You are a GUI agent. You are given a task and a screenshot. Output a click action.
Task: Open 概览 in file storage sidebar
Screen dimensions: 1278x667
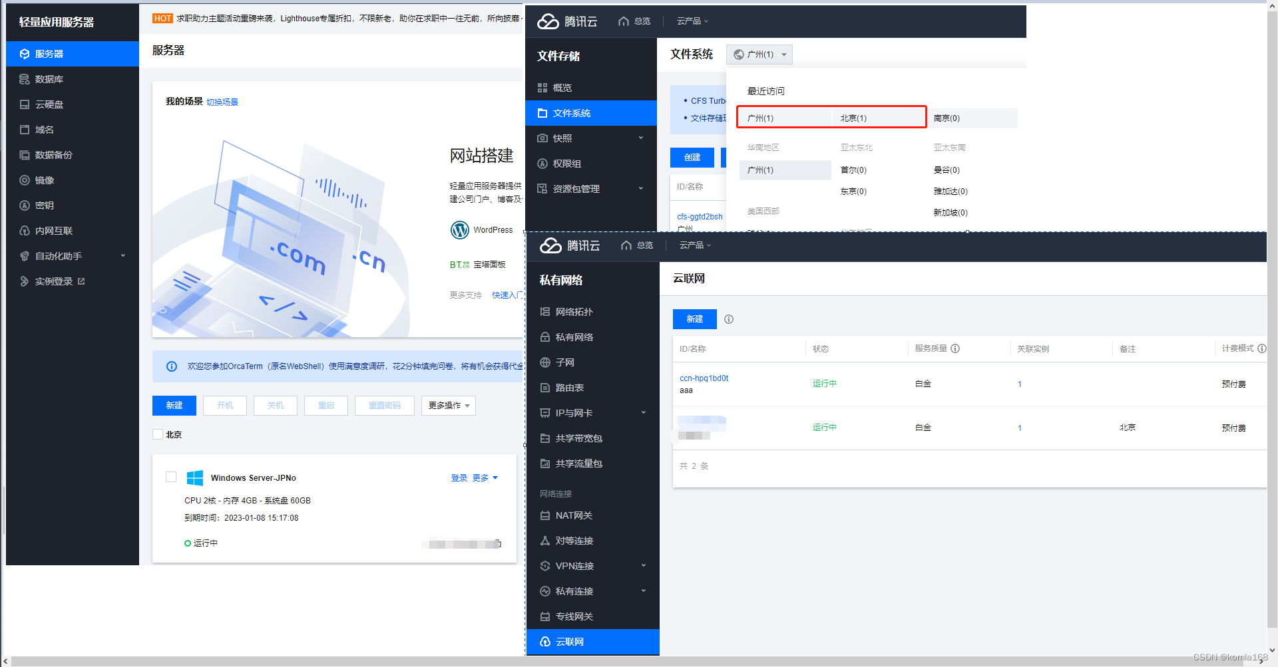pos(591,88)
